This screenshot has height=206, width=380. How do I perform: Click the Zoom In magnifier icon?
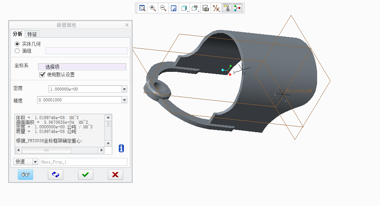(x=153, y=8)
